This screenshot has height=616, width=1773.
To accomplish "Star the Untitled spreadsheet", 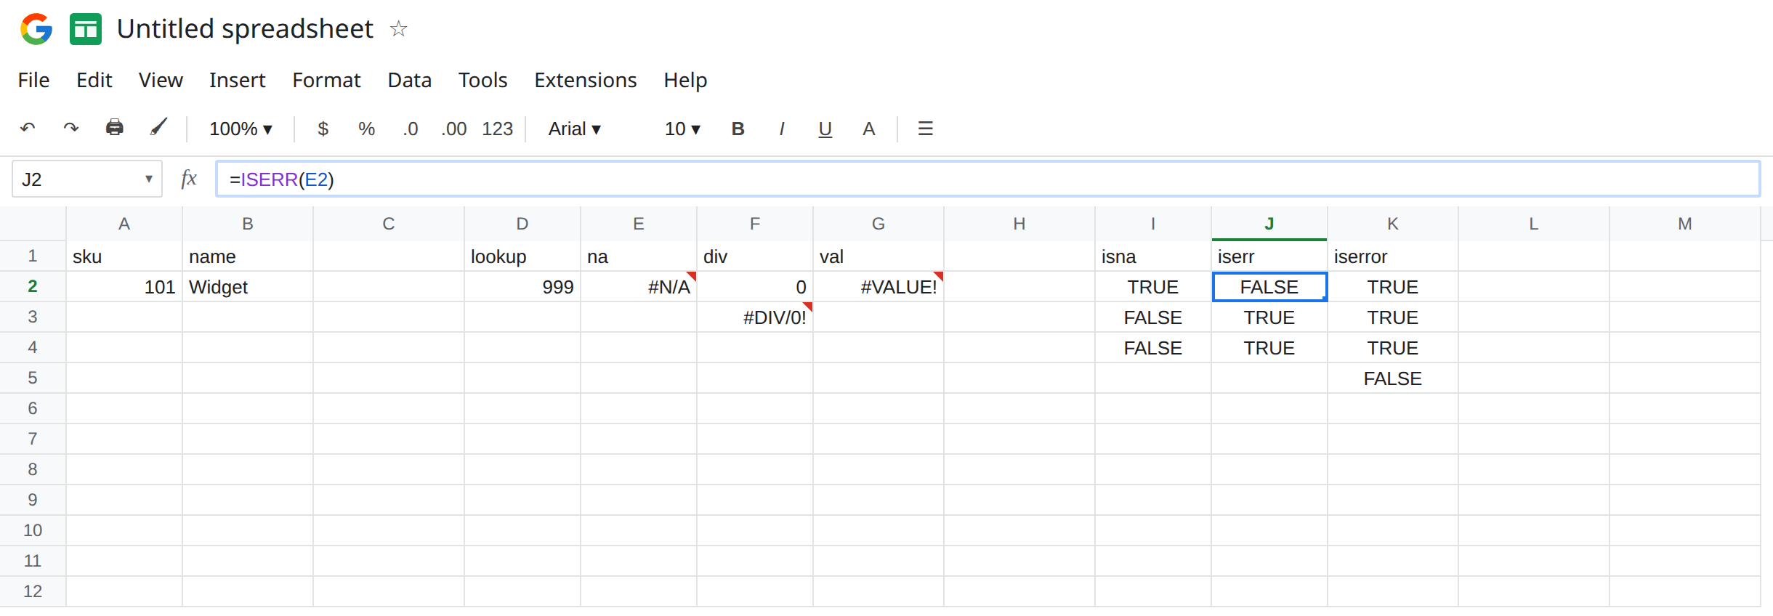I will coord(398,29).
